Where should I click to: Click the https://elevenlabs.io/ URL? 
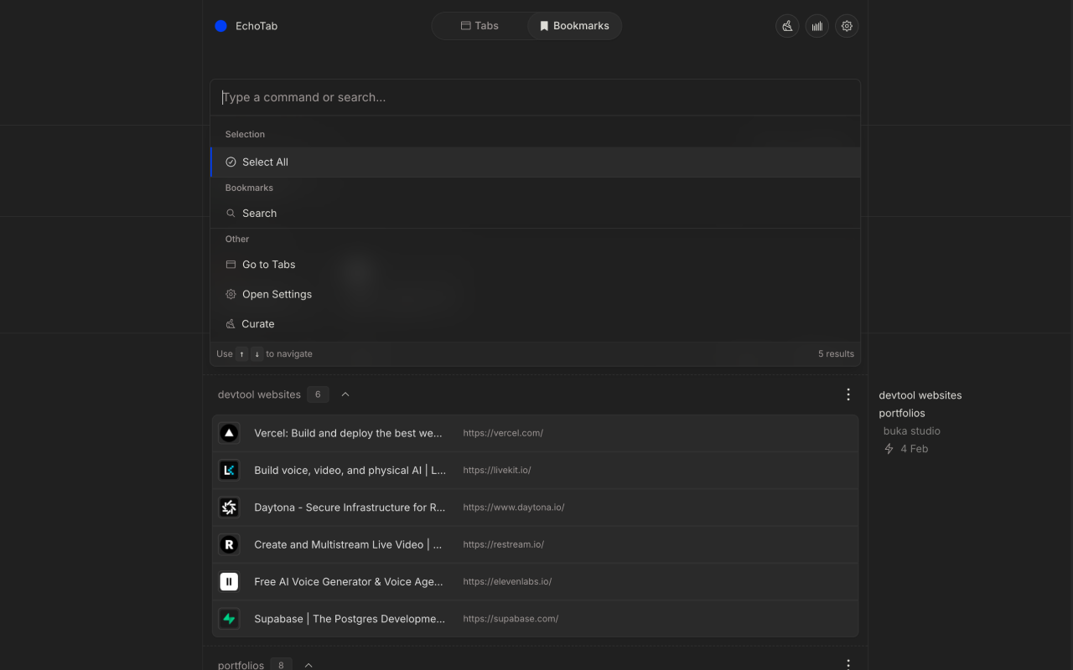[507, 581]
